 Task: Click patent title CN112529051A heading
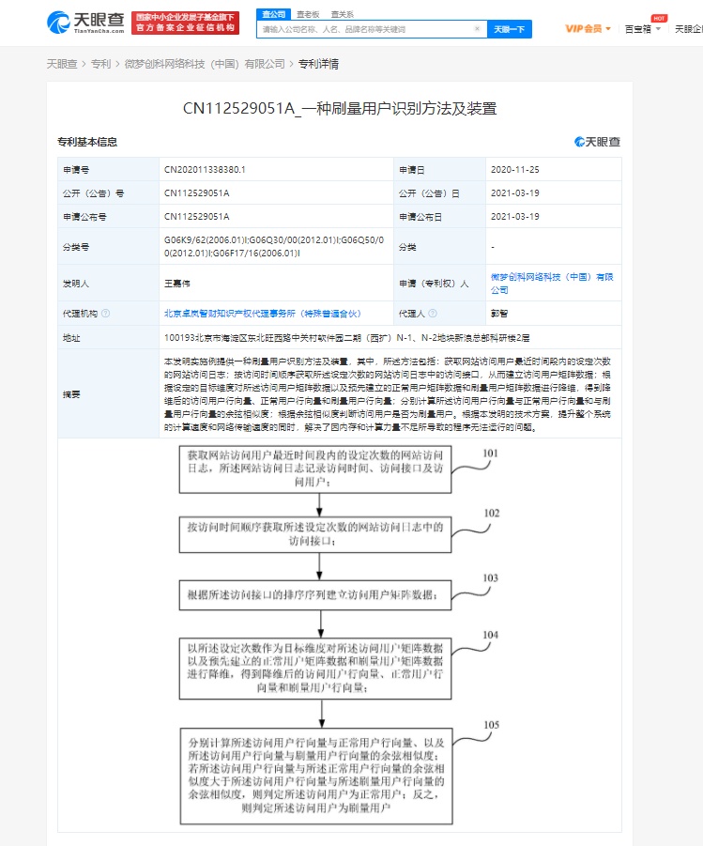coord(340,108)
